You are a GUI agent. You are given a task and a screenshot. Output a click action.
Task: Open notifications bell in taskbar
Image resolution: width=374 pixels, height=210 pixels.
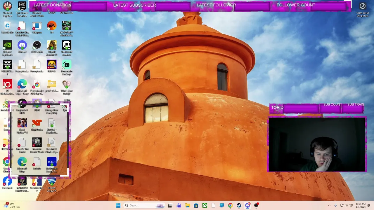369,205
